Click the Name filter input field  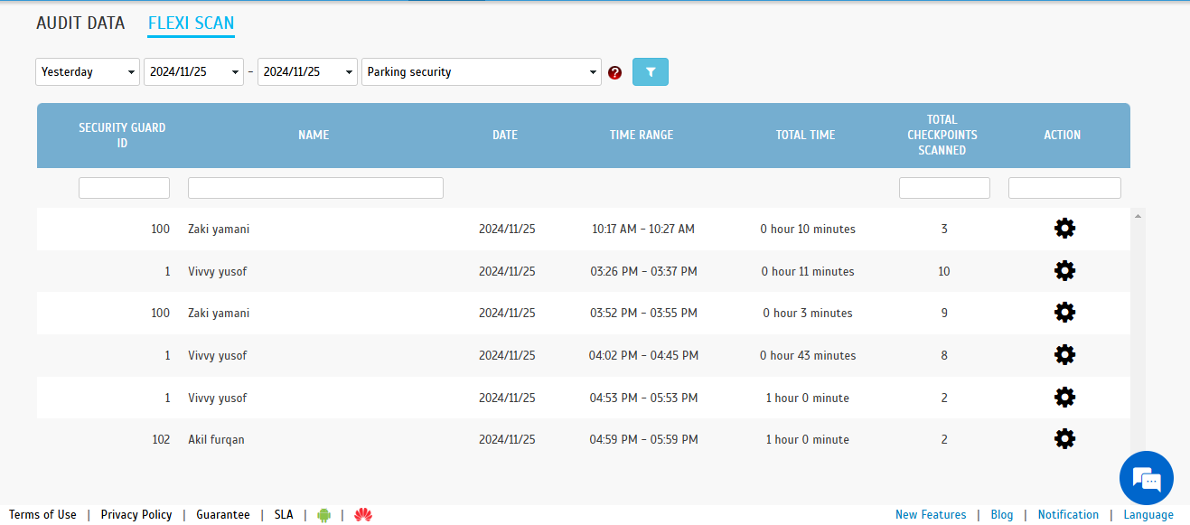315,188
